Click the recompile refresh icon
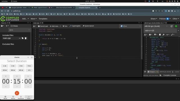 pos(145,72)
